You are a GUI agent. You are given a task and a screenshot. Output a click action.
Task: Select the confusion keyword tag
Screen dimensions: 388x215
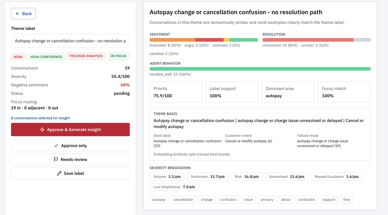(228, 199)
